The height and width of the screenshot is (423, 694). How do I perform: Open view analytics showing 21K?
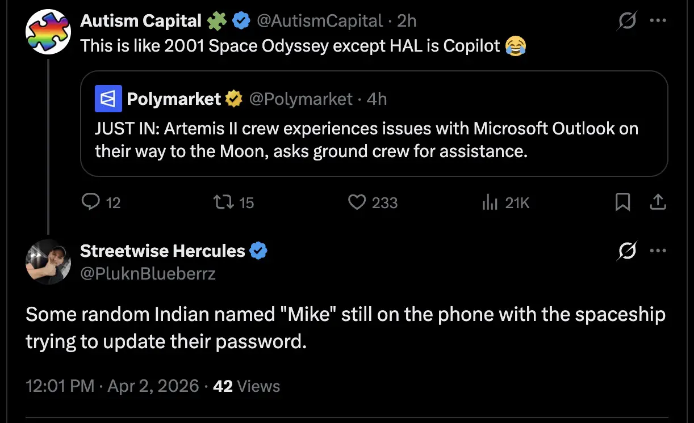pyautogui.click(x=490, y=202)
